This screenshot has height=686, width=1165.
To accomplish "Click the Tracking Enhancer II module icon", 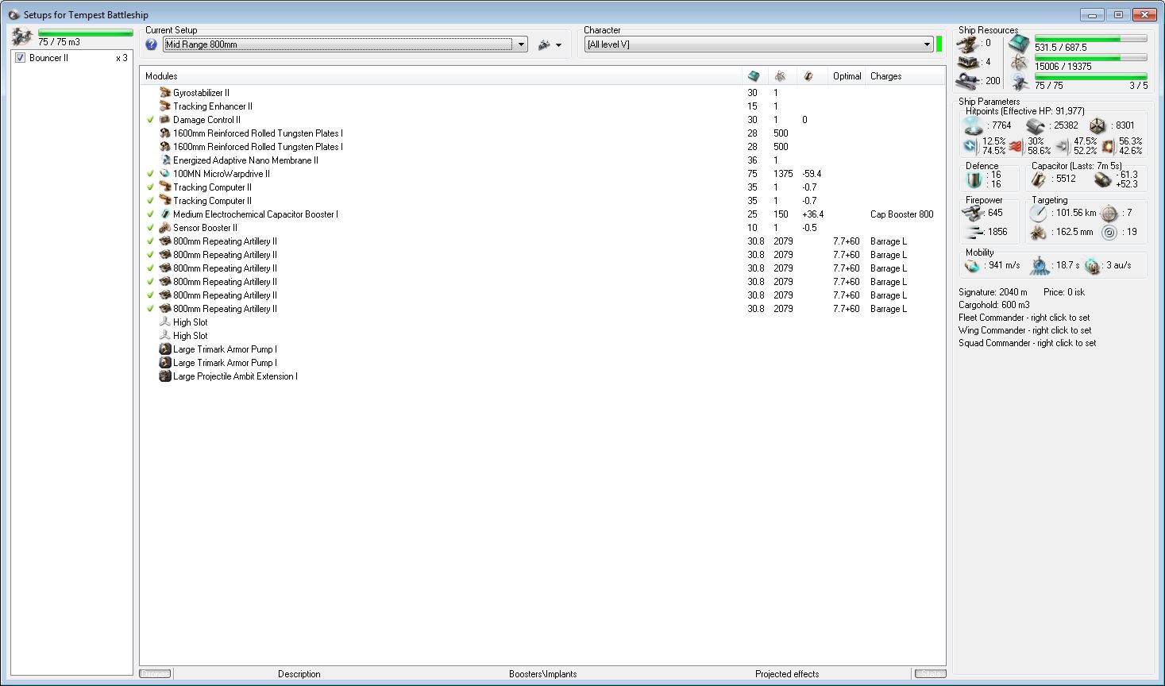I will (165, 106).
